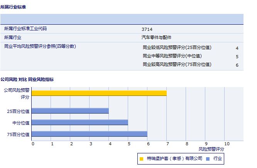Select the 行业 legend label
The height and width of the screenshot is (168, 257).
tap(218, 158)
